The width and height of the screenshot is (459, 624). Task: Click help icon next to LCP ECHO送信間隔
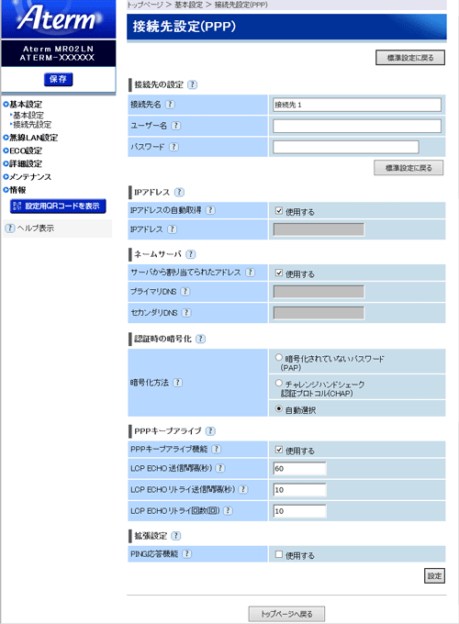[220, 468]
